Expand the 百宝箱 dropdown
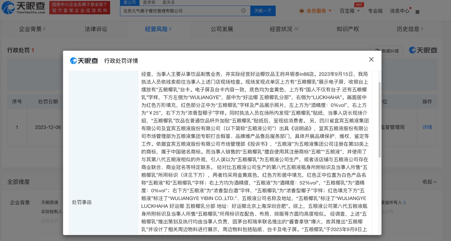 (350, 11)
